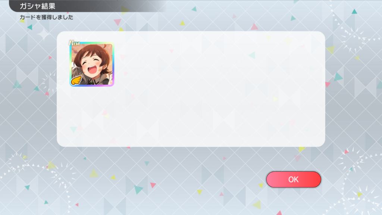This screenshot has height=215, width=382.
Task: Tap the orange wing icon on the card
Action: 76,80
